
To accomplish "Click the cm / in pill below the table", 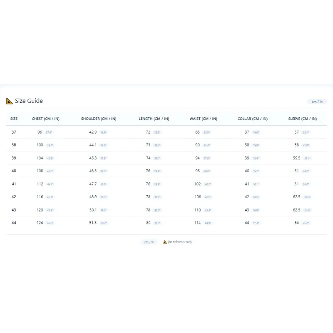I will click(149, 242).
